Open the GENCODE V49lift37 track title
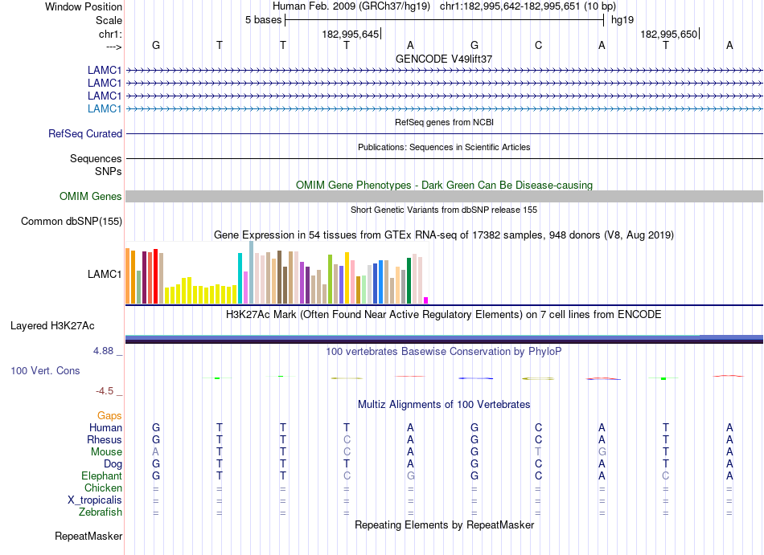 [444, 59]
